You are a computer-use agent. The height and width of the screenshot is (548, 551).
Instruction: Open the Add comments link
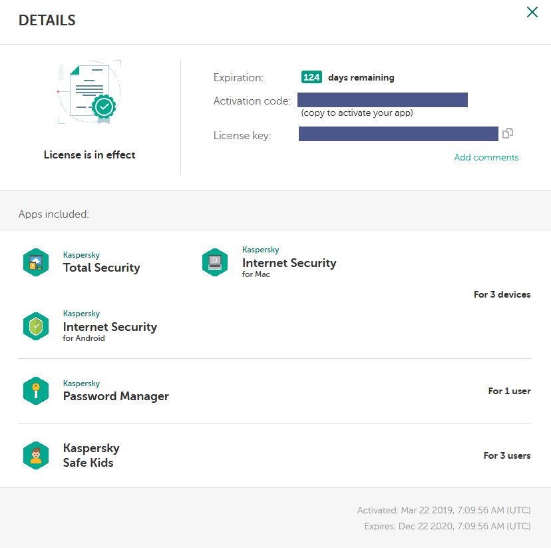point(486,158)
